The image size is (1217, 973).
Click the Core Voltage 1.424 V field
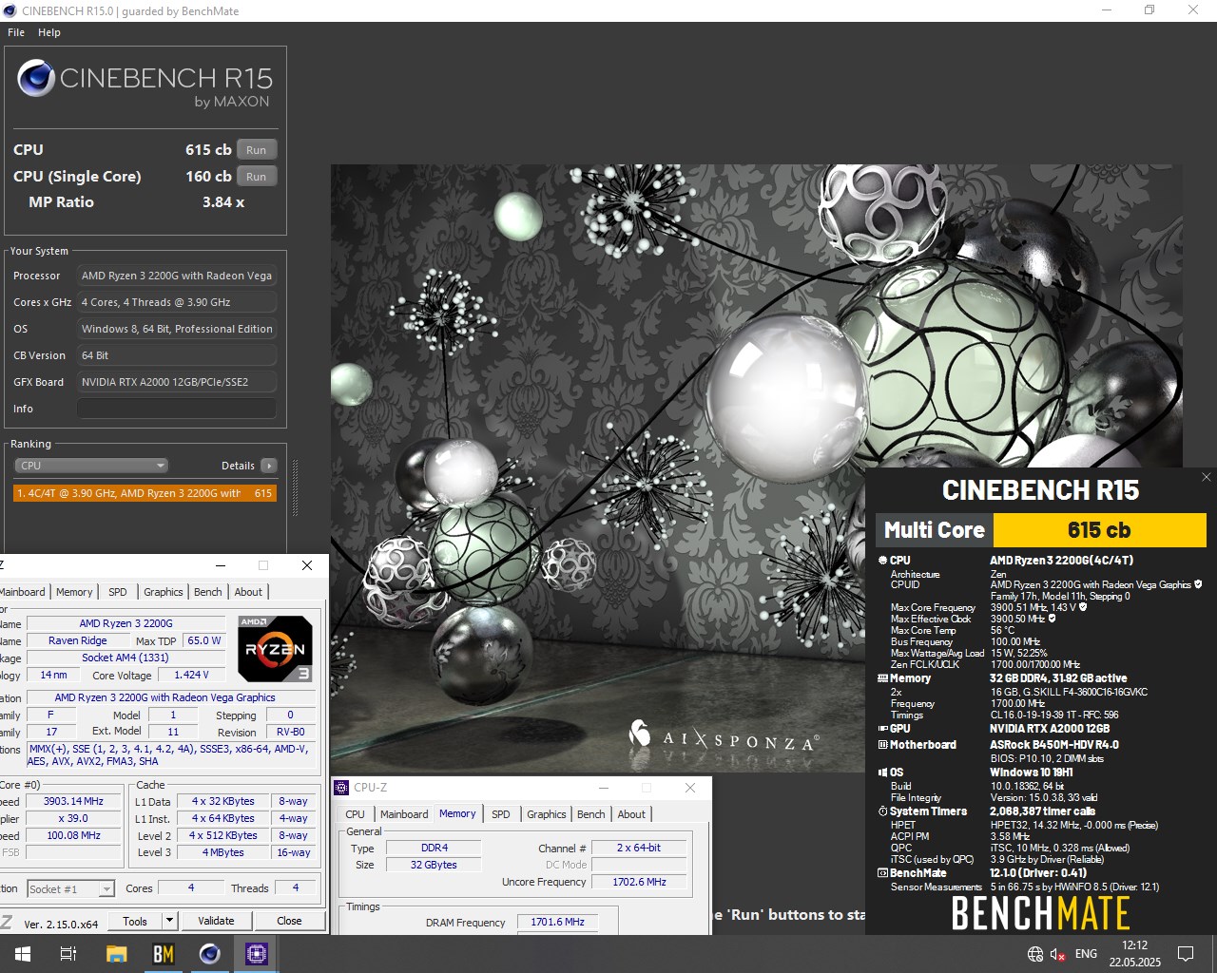click(x=191, y=675)
